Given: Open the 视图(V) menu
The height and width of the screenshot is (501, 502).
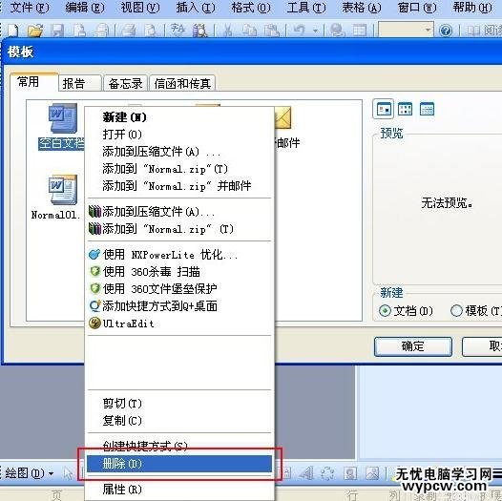Looking at the screenshot, I should point(140,8).
